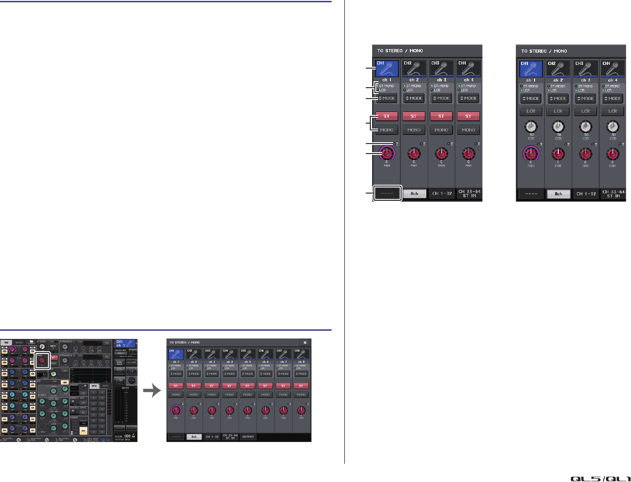Select CH3 microphone icon in four-channel ST-button panel

tap(441, 69)
